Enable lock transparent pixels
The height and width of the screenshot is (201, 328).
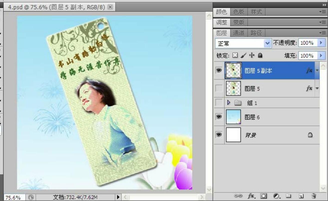pos(235,56)
